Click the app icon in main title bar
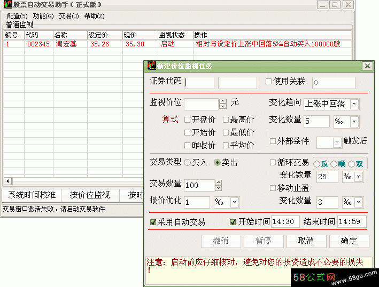This screenshot has width=379, height=287. [x=7, y=4]
